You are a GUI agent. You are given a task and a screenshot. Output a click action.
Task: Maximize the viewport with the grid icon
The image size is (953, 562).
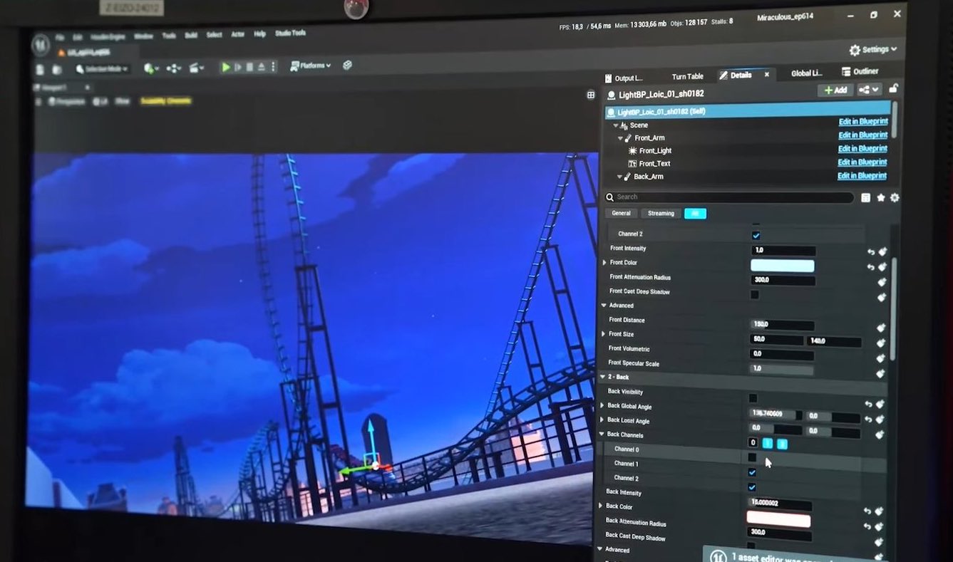591,95
